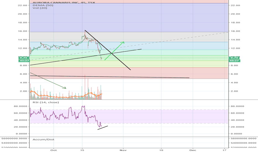Click 60.0000 on the right RSI scale

click(x=238, y=113)
